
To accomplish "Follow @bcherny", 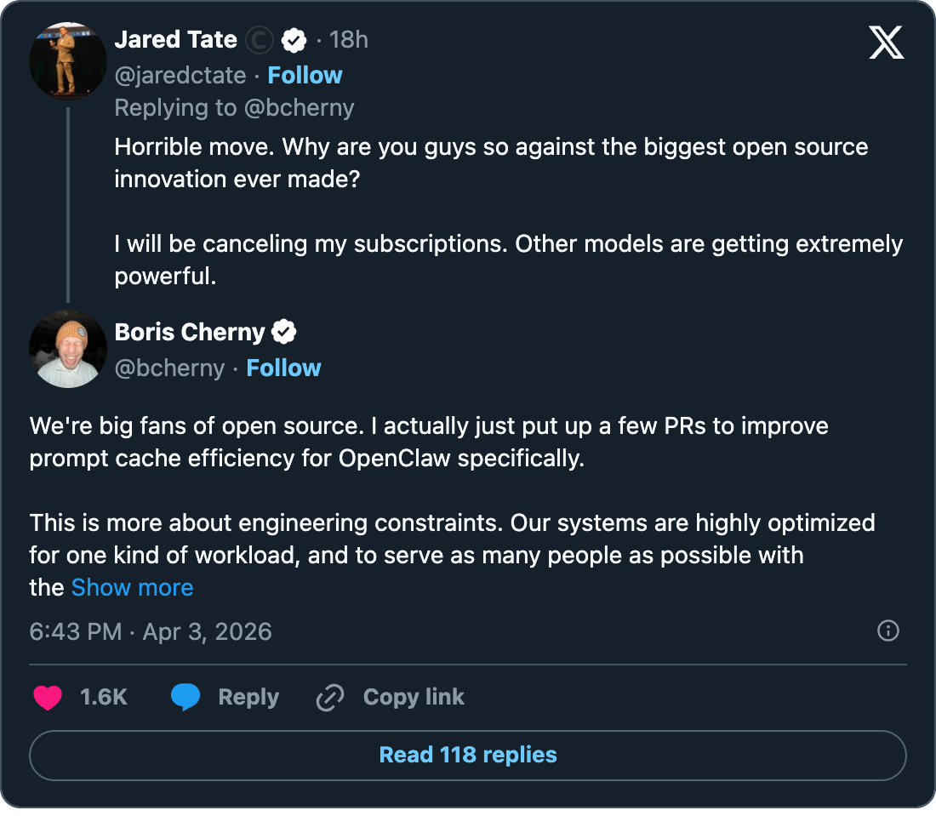I will (283, 368).
